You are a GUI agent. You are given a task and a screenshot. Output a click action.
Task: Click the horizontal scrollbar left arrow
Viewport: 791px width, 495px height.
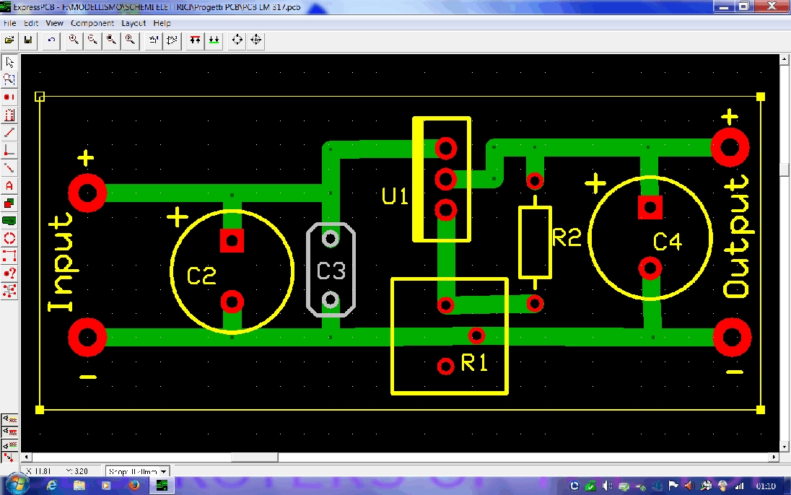27,457
